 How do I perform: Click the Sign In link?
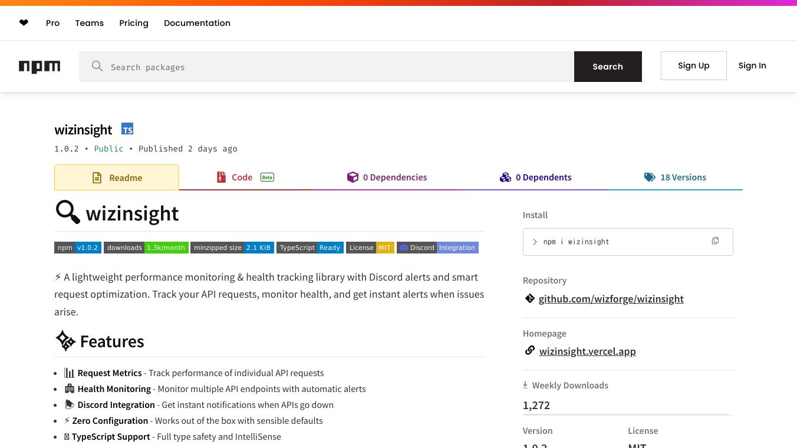[752, 65]
